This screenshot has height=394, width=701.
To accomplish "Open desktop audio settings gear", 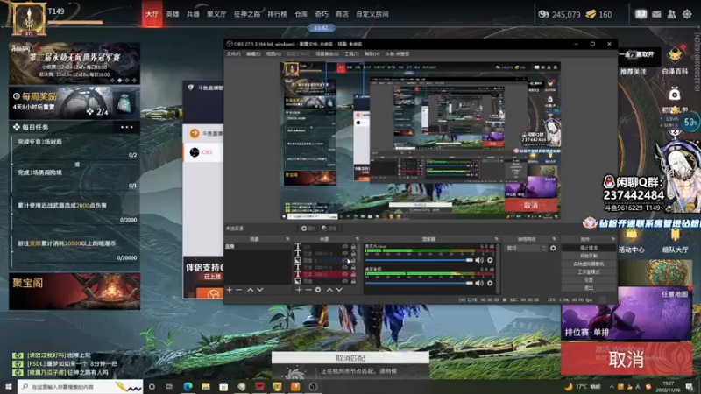I will tap(490, 283).
